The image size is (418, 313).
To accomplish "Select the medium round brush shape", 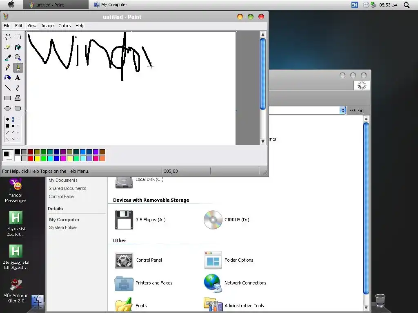I will click(13, 119).
